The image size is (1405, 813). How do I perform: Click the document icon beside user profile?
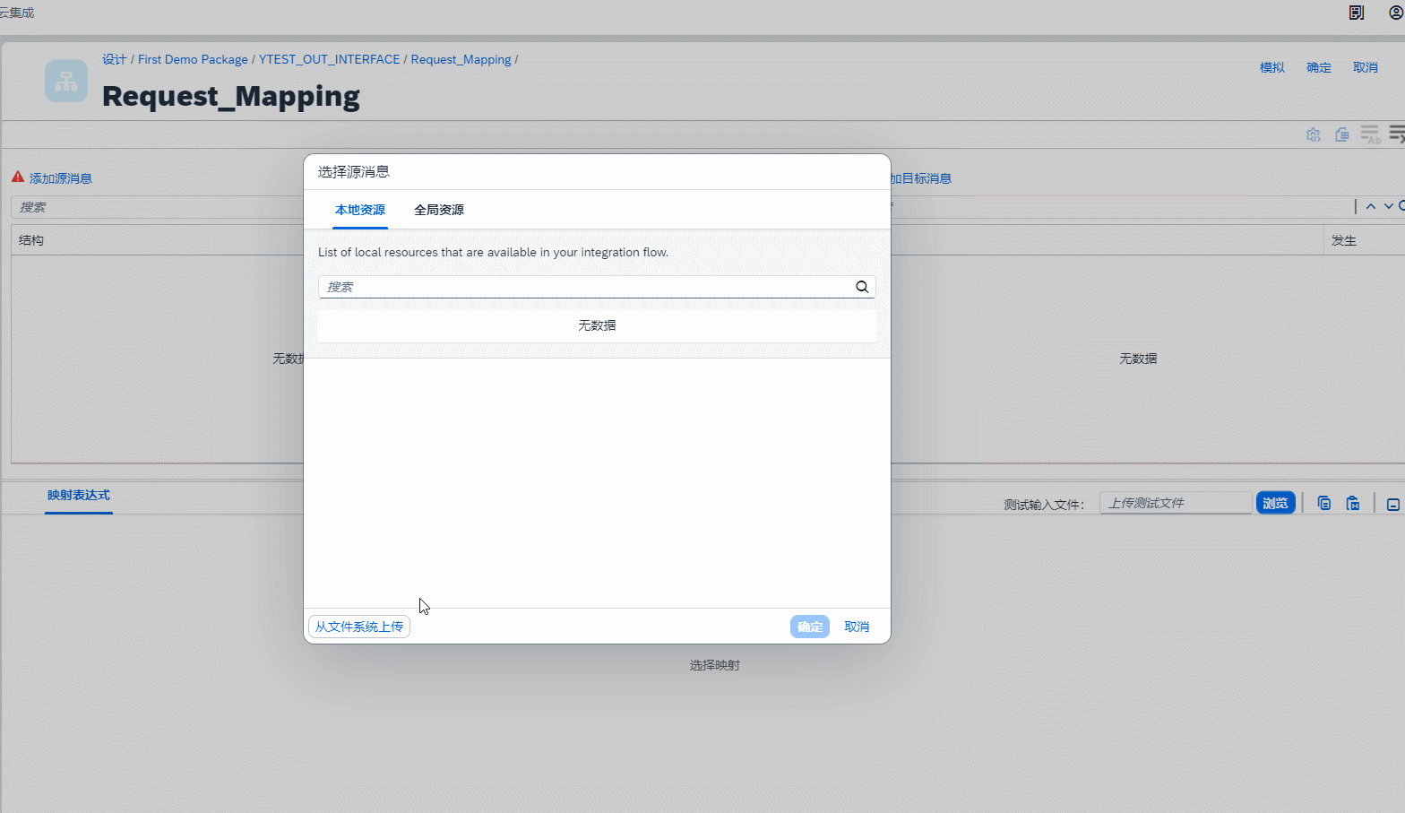(1357, 13)
